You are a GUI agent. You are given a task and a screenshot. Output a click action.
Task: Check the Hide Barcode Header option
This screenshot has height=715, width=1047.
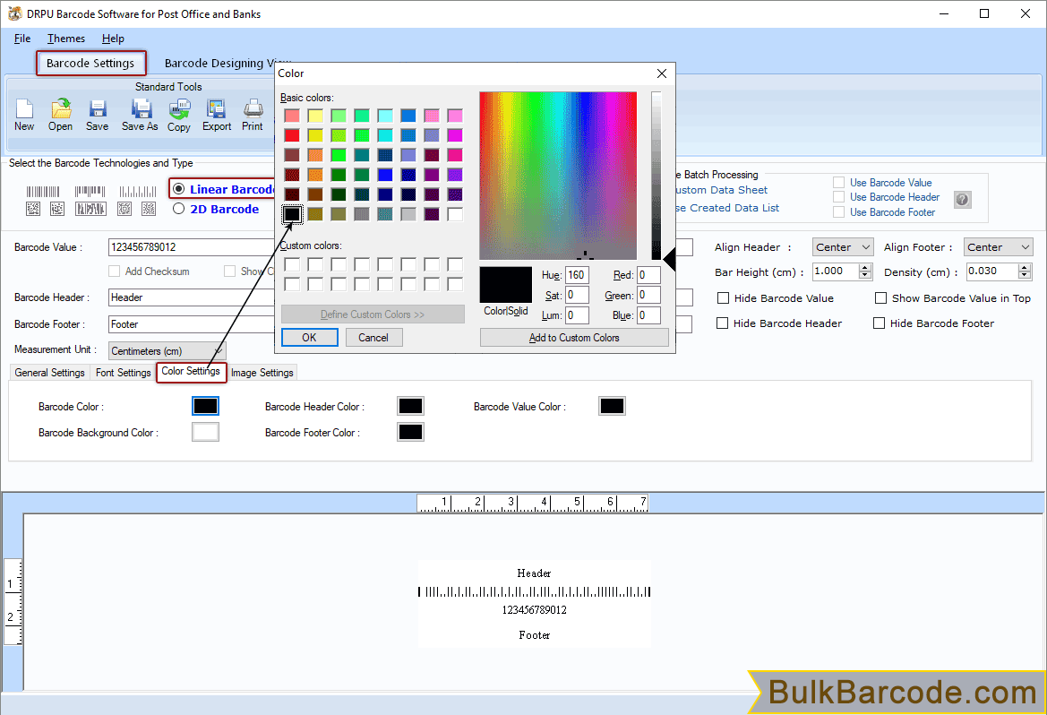[x=722, y=323]
